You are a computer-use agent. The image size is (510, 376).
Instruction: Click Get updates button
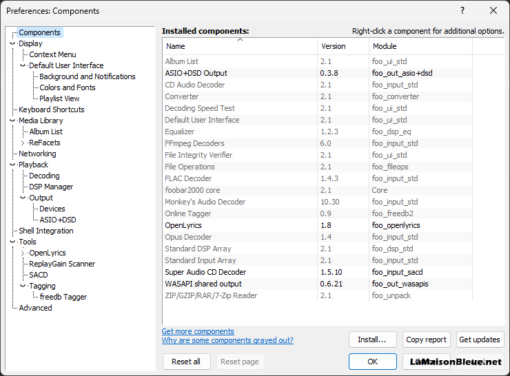point(480,340)
